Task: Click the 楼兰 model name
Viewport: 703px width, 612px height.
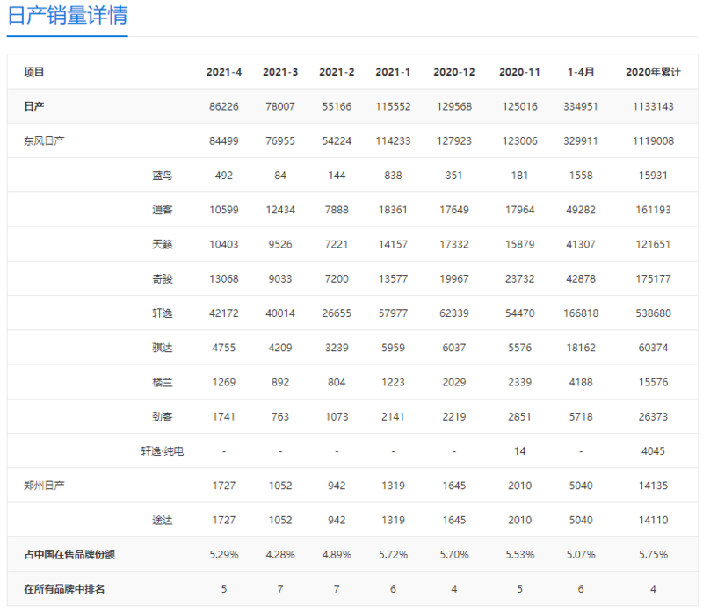Action: (163, 383)
